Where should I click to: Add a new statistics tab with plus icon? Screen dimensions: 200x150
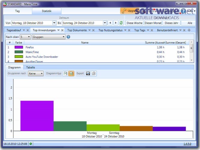pyautogui.click(x=189, y=30)
